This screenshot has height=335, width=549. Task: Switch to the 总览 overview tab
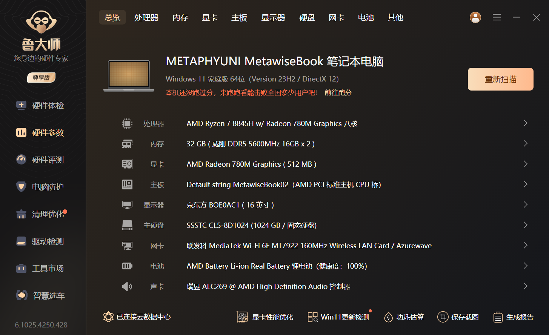point(112,17)
